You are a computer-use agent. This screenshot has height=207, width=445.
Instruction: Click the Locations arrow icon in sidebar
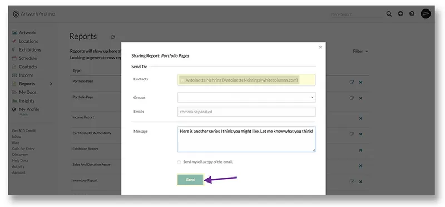pos(14,41)
